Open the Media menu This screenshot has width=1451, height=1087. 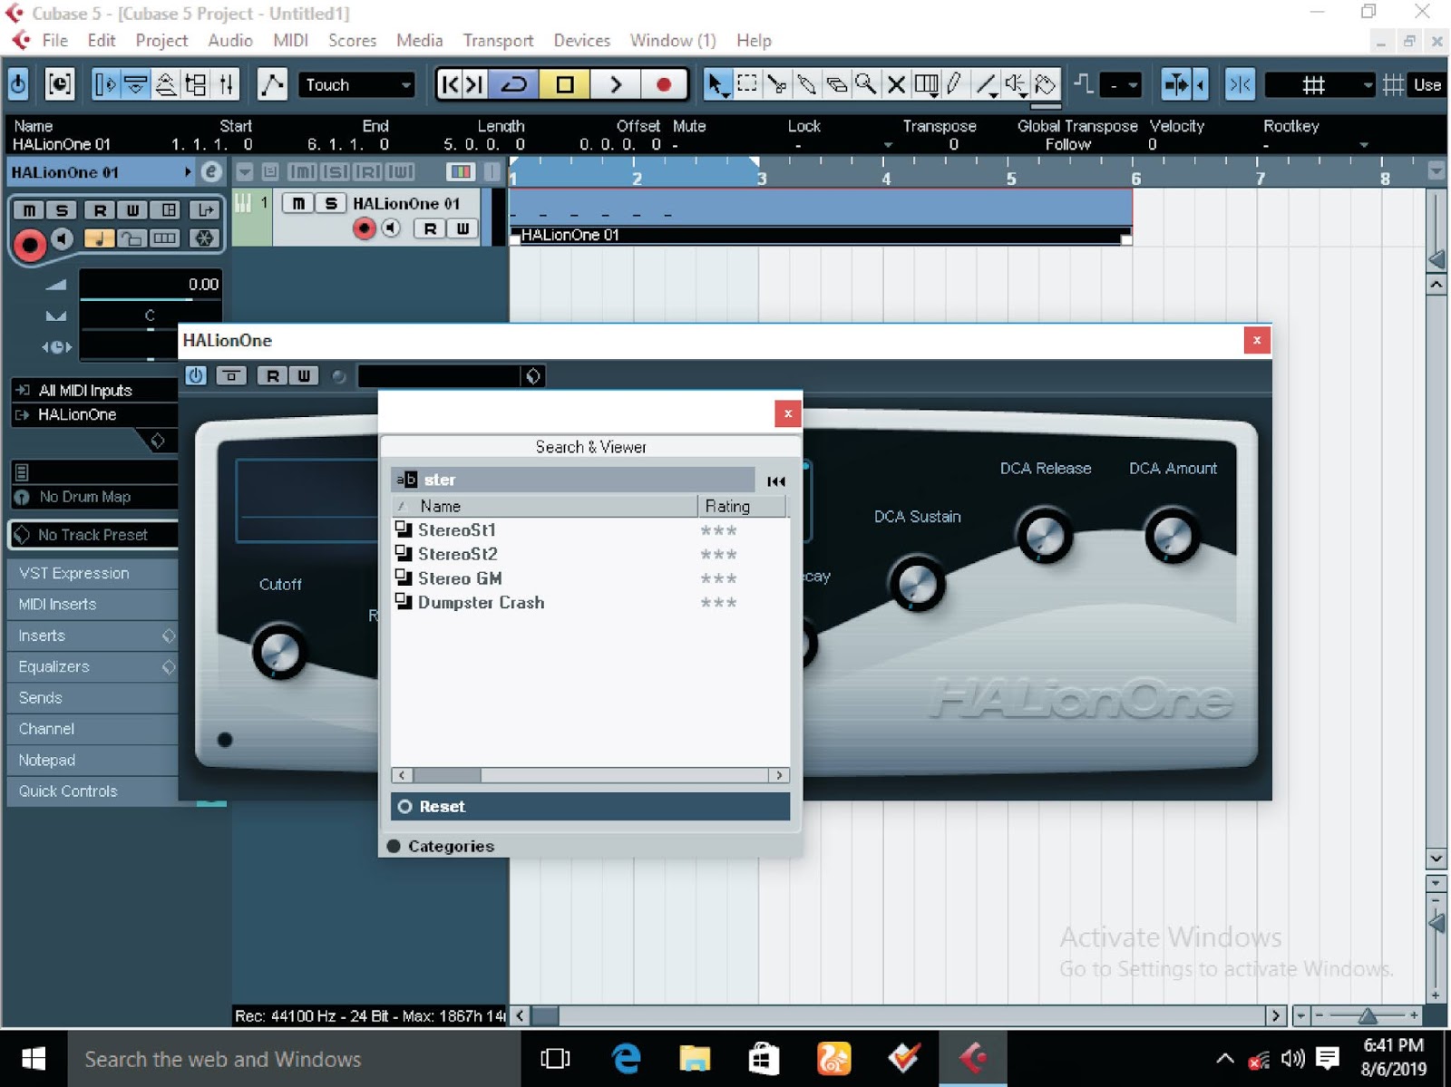pyautogui.click(x=419, y=40)
